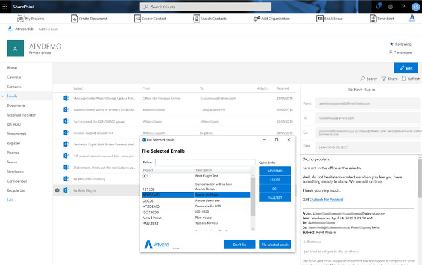Viewport: 422px width, 265px height.
Task: Sort by the Received column header
Action: tap(282, 88)
